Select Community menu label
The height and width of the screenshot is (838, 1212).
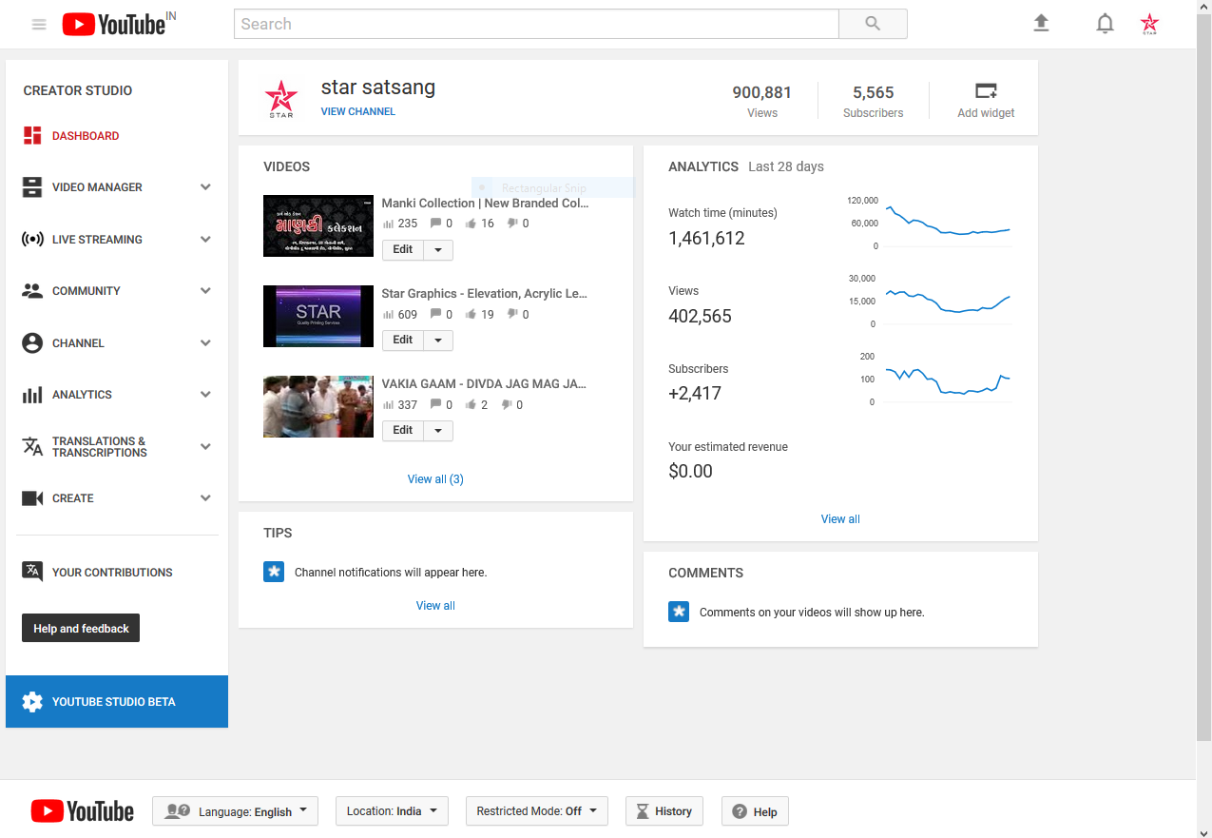click(x=87, y=291)
